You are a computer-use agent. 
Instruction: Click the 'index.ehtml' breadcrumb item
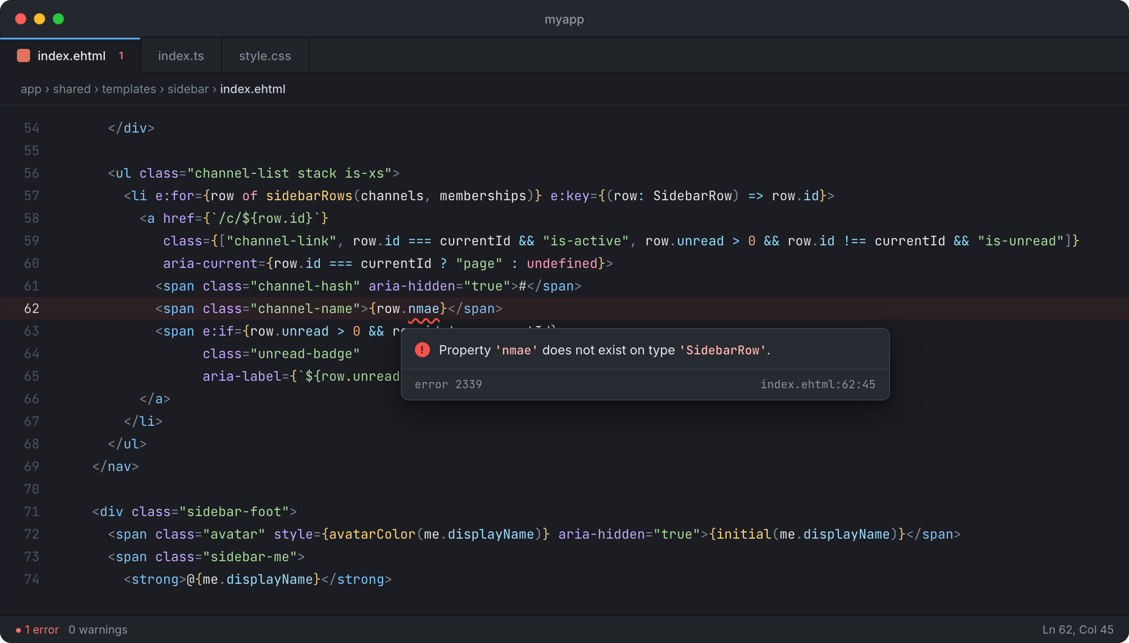point(253,89)
